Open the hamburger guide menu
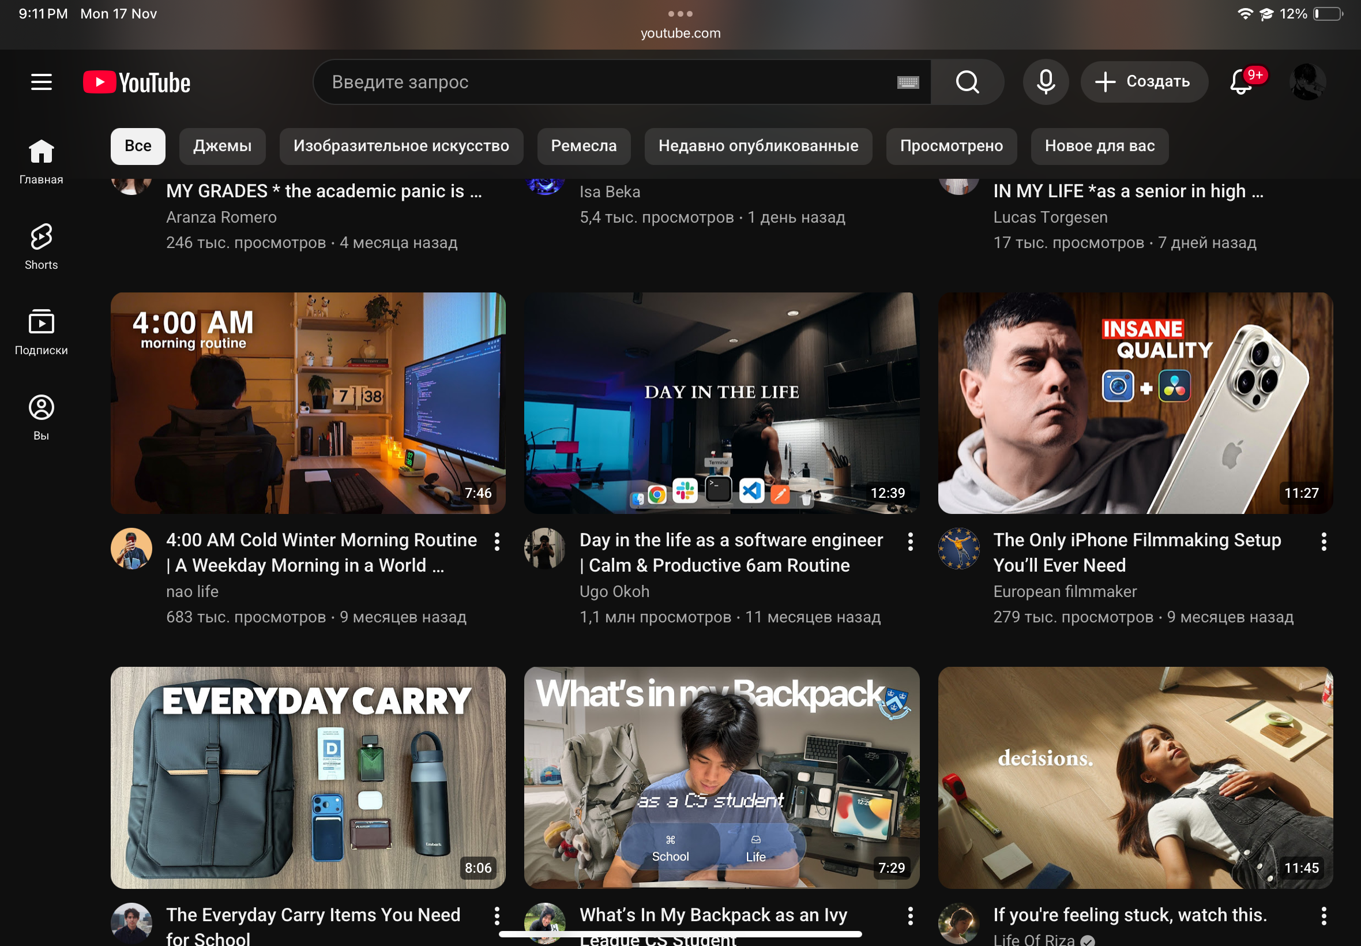Viewport: 1361px width, 946px height. click(x=42, y=82)
